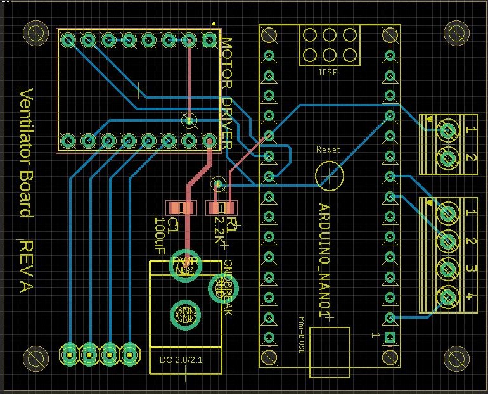This screenshot has height=394, width=488.
Task: Select the Mini-B USB connector outline
Action: [330, 352]
